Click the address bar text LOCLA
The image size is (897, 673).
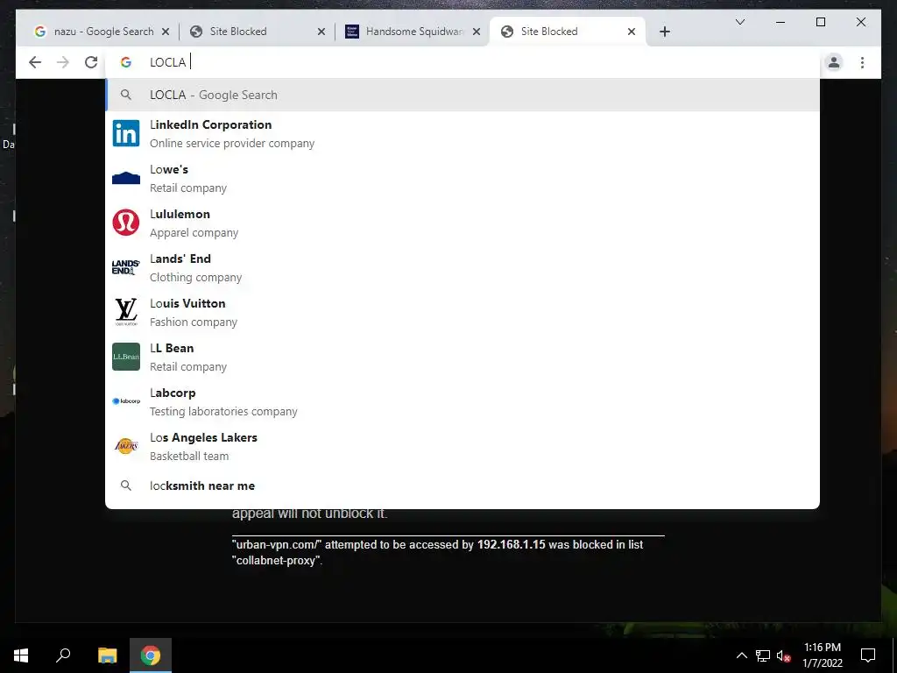[x=167, y=62]
